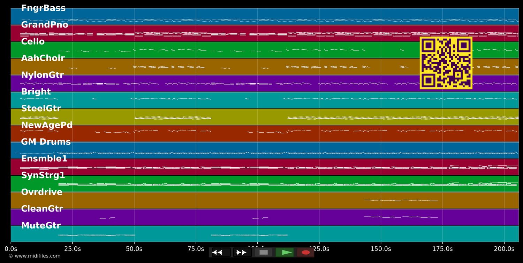This screenshot has height=263, width=523.
Task: Hit the red record button
Action: point(305,252)
